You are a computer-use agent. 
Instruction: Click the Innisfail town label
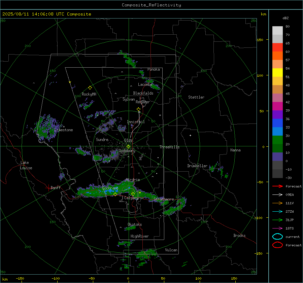click(136, 122)
